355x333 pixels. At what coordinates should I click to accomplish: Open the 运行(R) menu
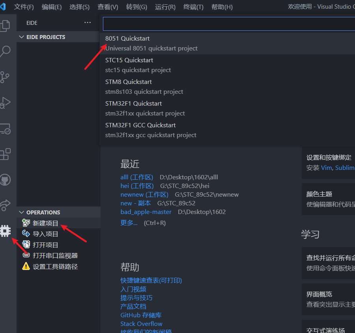[165, 7]
